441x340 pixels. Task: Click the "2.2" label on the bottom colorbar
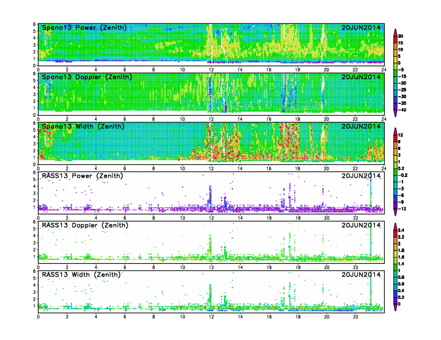[x=401, y=237]
